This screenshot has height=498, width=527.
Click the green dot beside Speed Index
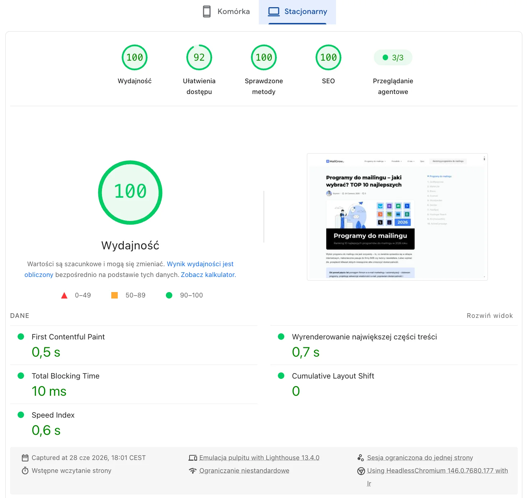click(21, 415)
